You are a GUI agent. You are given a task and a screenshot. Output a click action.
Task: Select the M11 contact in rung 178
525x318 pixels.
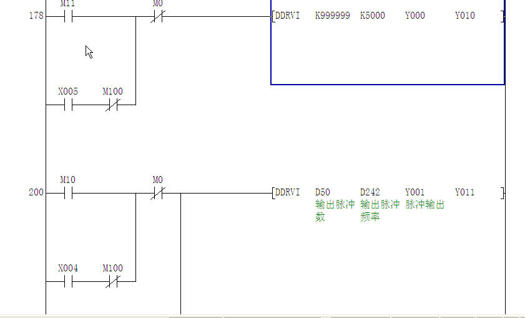[x=68, y=16]
